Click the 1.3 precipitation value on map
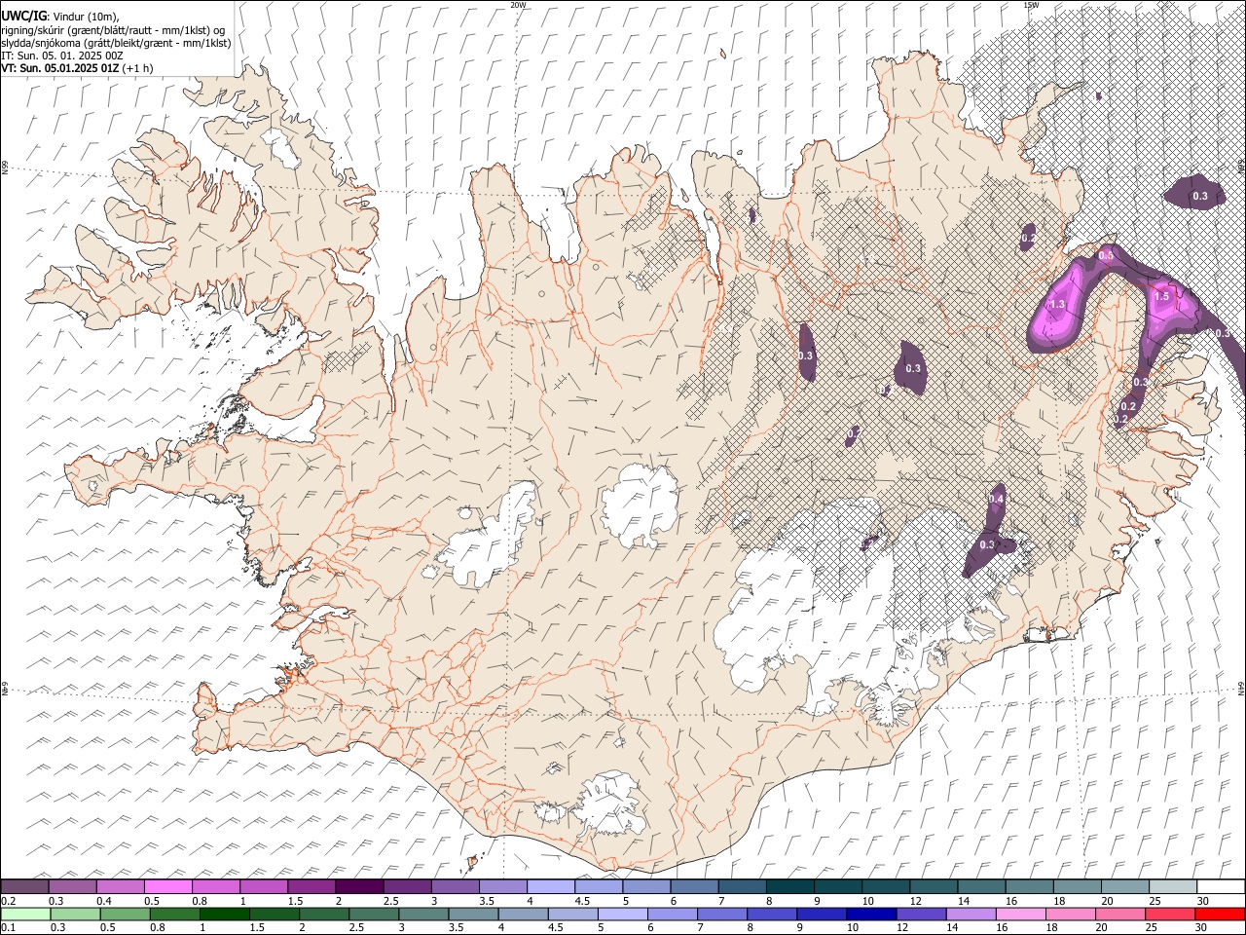This screenshot has width=1246, height=935. click(1058, 305)
